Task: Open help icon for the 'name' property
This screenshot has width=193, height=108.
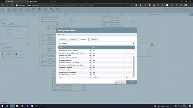Action: coord(90,77)
